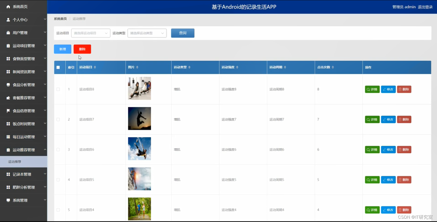Click the blue 查询 button
Image resolution: width=437 pixels, height=222 pixels.
pyautogui.click(x=183, y=33)
